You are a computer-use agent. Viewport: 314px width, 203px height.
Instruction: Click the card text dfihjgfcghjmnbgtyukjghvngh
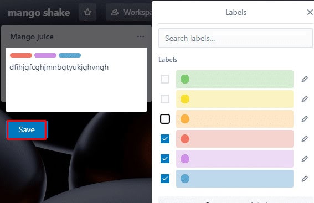point(59,67)
